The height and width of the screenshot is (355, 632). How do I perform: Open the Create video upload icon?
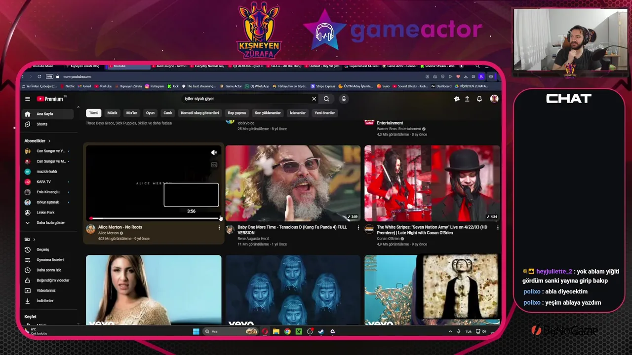(x=467, y=99)
